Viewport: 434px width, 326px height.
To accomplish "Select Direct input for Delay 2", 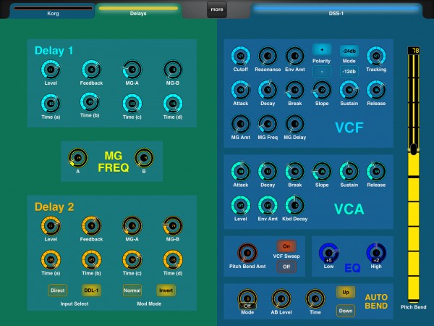I will (57, 291).
